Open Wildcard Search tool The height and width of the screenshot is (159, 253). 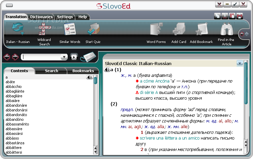click(44, 34)
